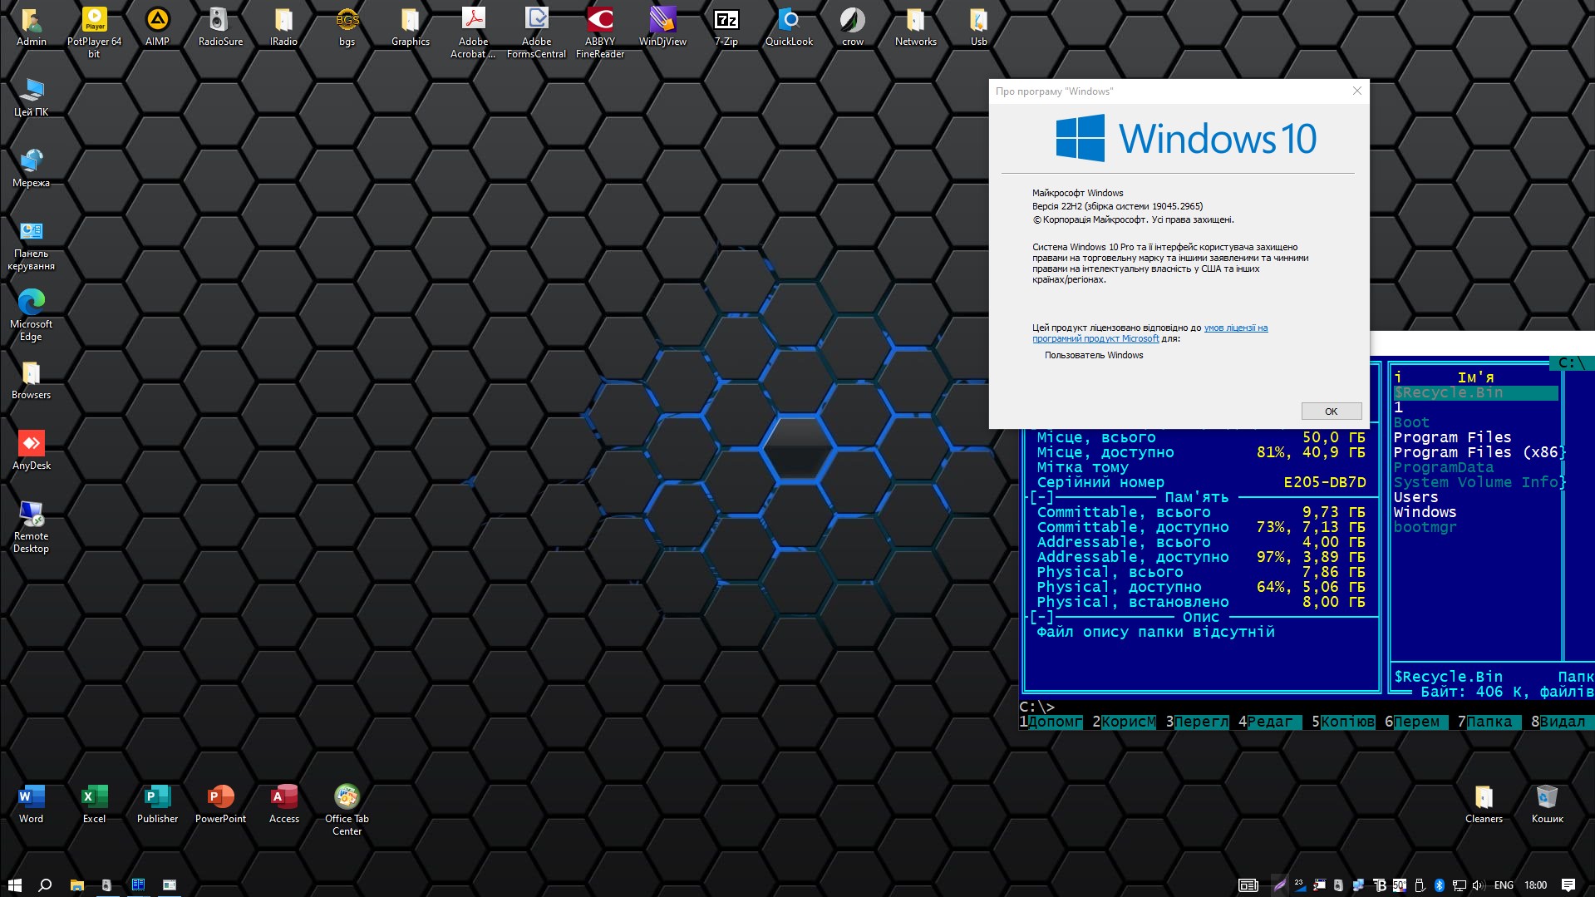Select the AIMP desktop shortcut
The height and width of the screenshot is (897, 1595).
[157, 21]
